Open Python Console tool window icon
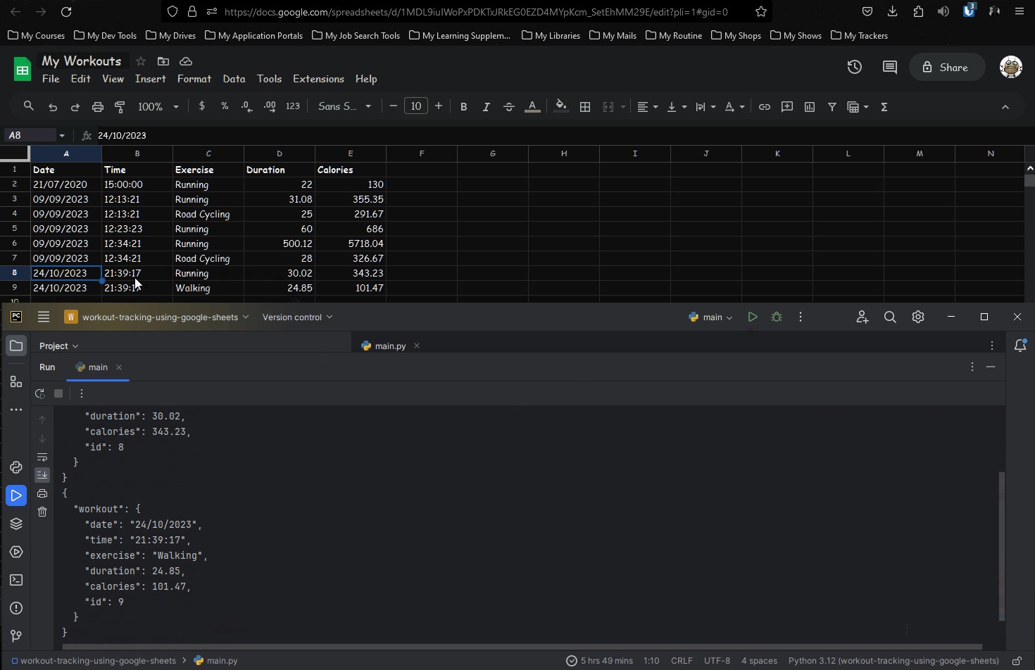Viewport: 1035px width, 670px height. click(x=16, y=467)
